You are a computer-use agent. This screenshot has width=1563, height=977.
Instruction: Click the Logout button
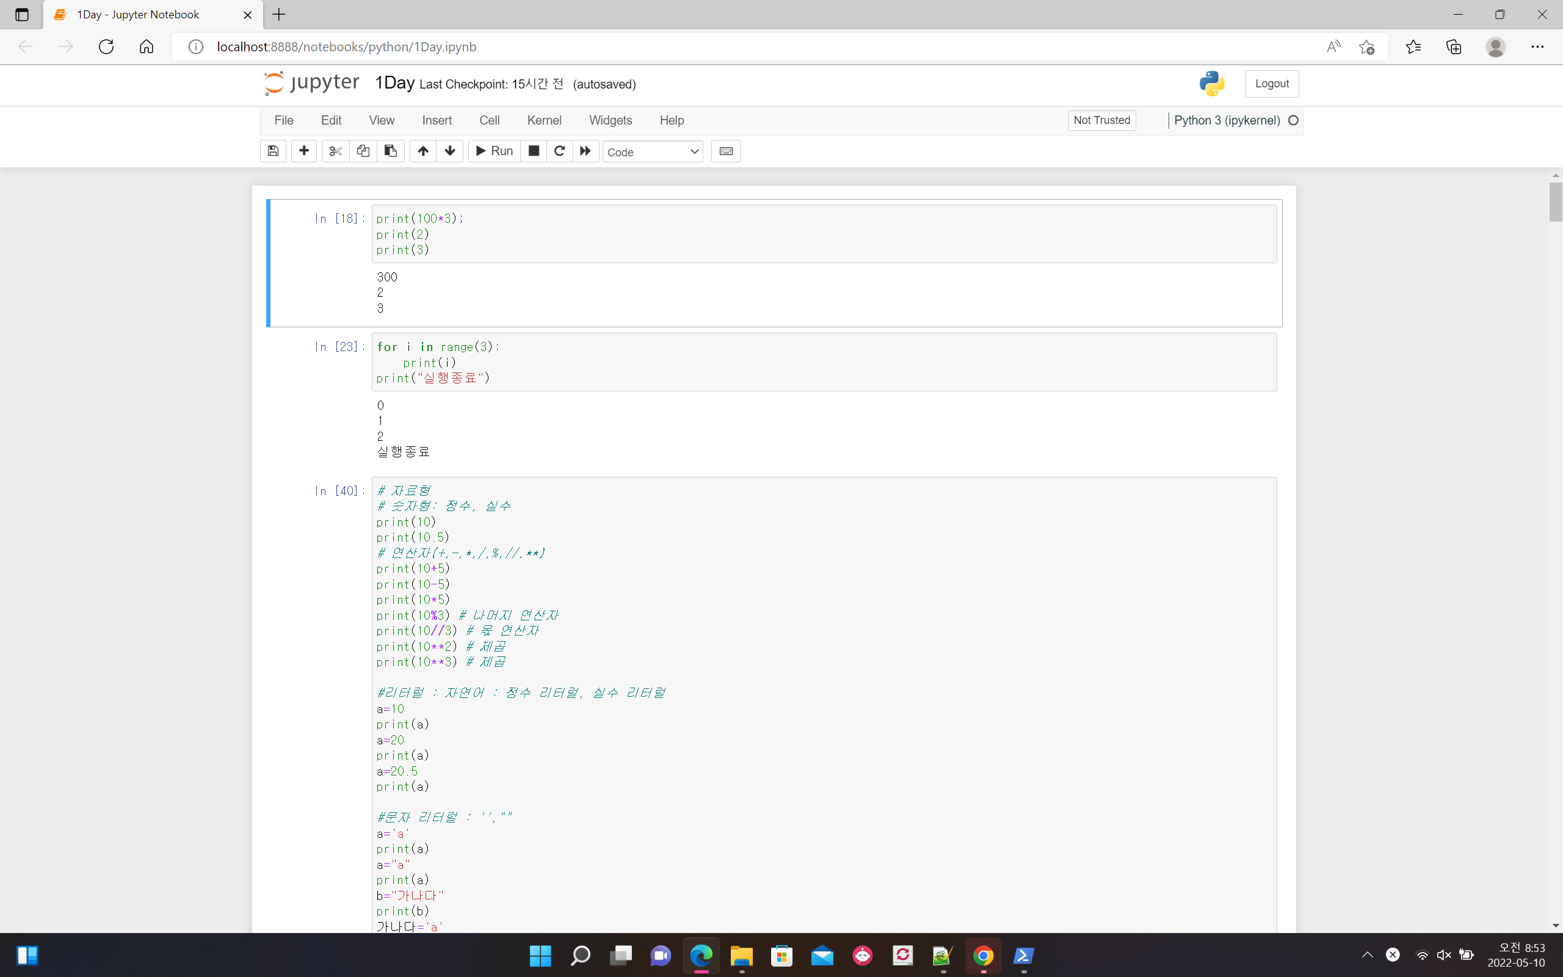click(1271, 84)
